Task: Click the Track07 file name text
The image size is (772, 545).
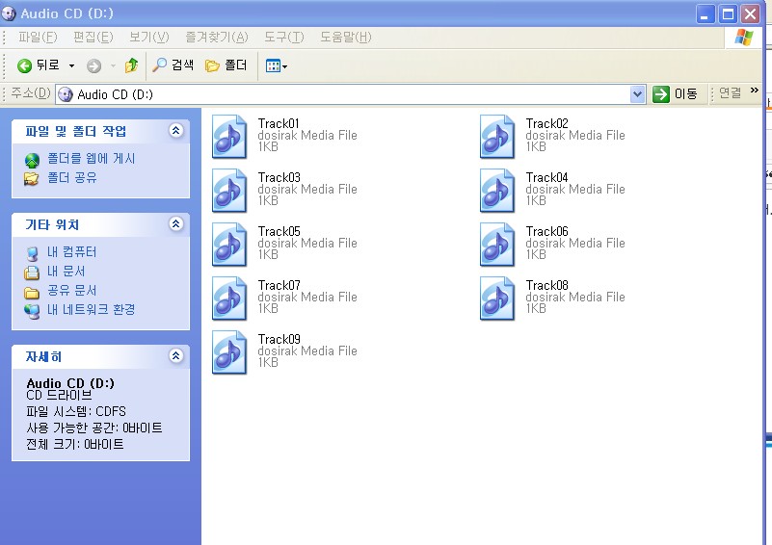Action: [279, 286]
